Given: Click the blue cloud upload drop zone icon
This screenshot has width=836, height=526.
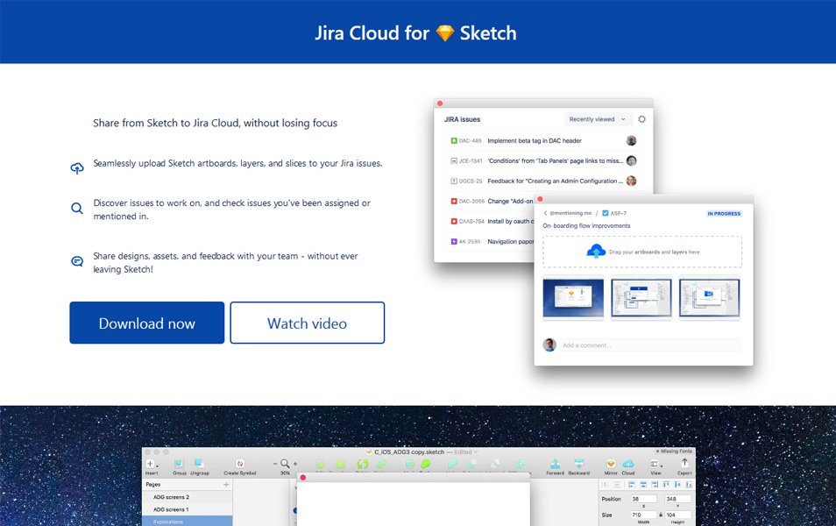Looking at the screenshot, I should pos(596,251).
